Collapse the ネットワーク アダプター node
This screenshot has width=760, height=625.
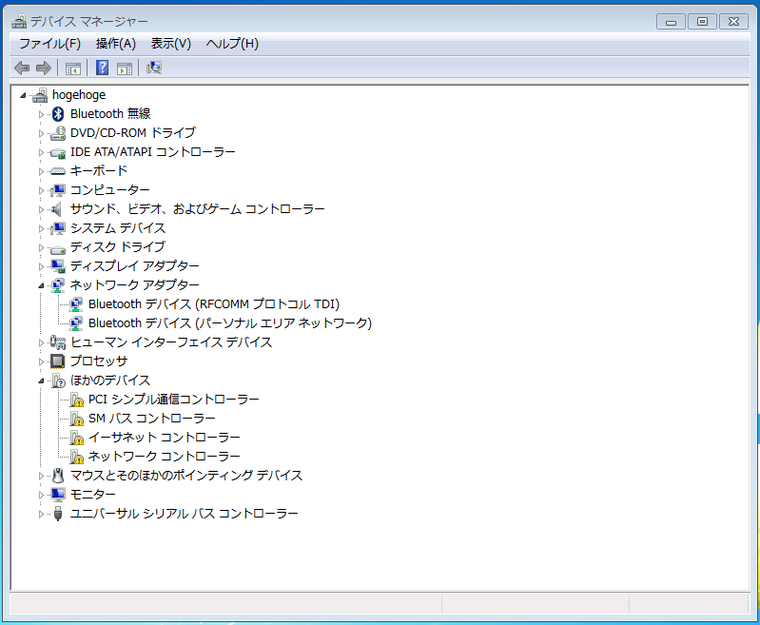(41, 285)
